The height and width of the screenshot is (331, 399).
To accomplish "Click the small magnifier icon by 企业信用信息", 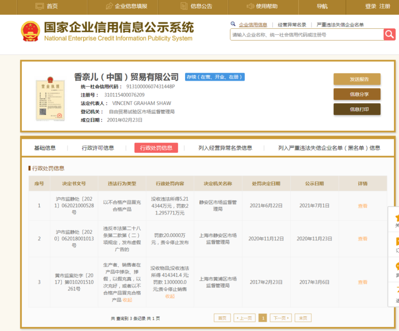I will pyautogui.click(x=233, y=24).
